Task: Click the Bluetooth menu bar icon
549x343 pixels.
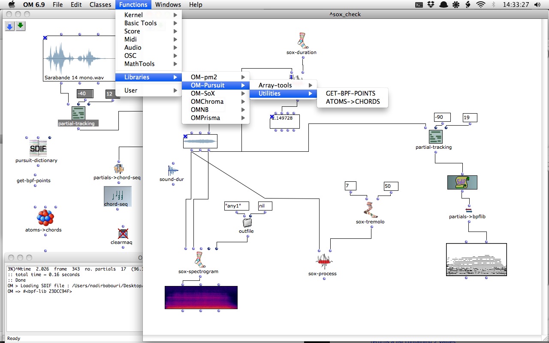Action: (x=493, y=5)
